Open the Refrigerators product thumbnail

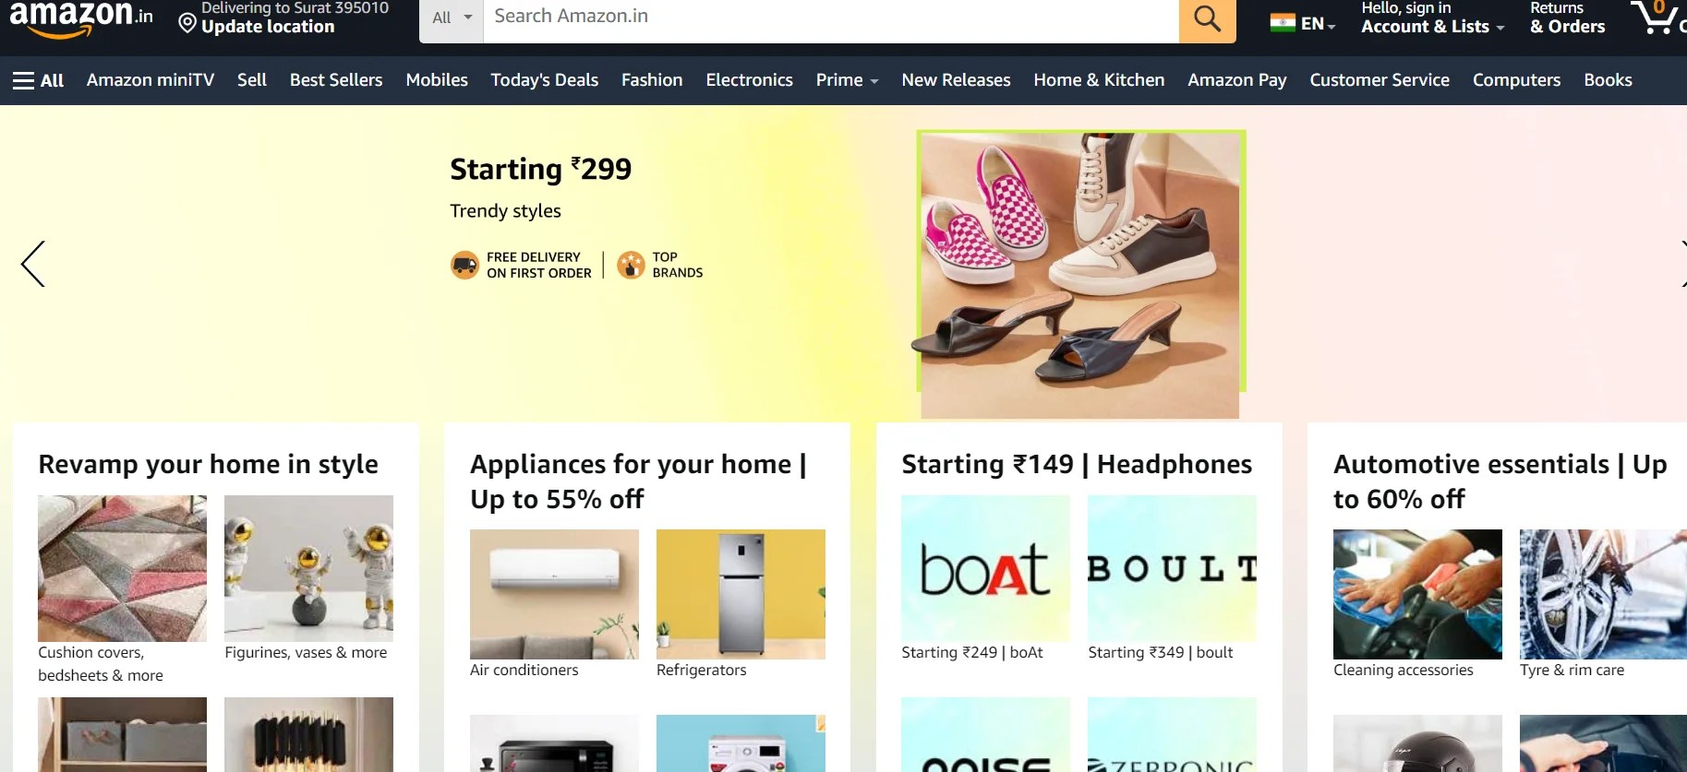click(741, 594)
